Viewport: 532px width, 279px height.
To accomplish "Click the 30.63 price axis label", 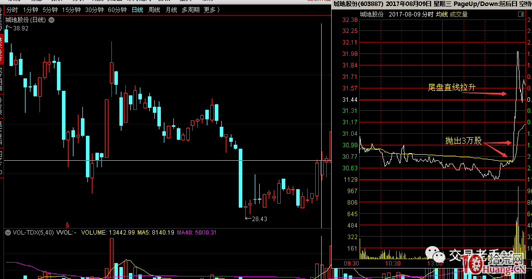I will 350,168.
